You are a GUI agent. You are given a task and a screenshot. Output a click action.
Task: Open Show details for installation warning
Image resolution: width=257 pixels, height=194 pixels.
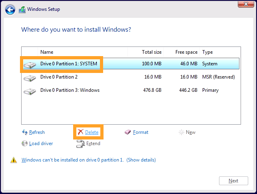(141, 160)
